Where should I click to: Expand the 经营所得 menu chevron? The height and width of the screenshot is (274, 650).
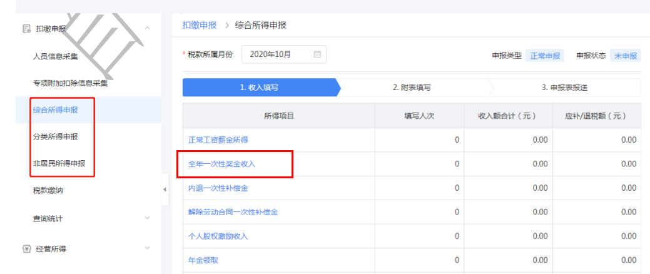click(147, 248)
